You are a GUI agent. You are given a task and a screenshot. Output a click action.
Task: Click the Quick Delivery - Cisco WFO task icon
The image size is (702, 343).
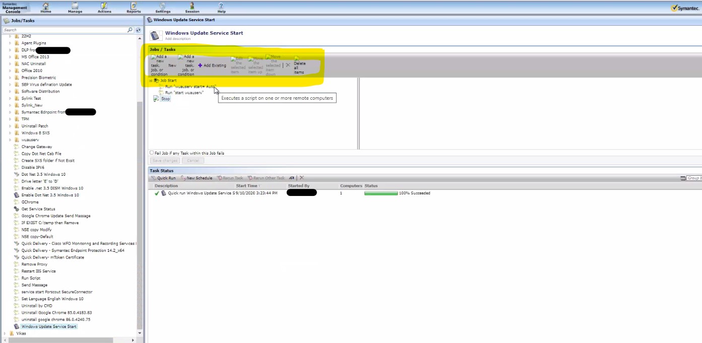coord(17,243)
